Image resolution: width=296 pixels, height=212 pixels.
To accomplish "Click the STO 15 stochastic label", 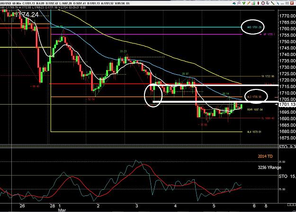I will (287, 177).
